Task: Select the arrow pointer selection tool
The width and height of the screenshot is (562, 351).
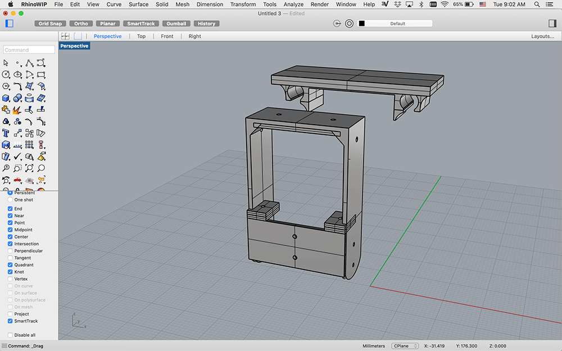Action: 6,63
